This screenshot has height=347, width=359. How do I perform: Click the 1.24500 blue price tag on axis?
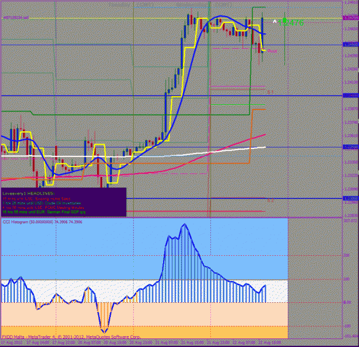350,45
